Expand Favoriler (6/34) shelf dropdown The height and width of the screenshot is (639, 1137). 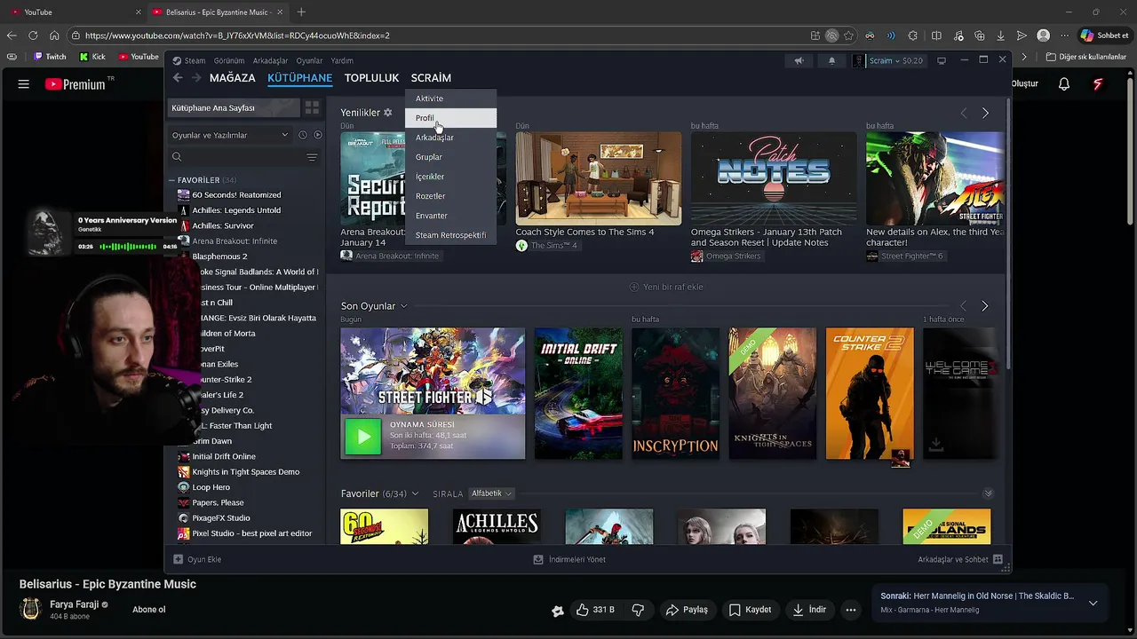pyautogui.click(x=414, y=493)
